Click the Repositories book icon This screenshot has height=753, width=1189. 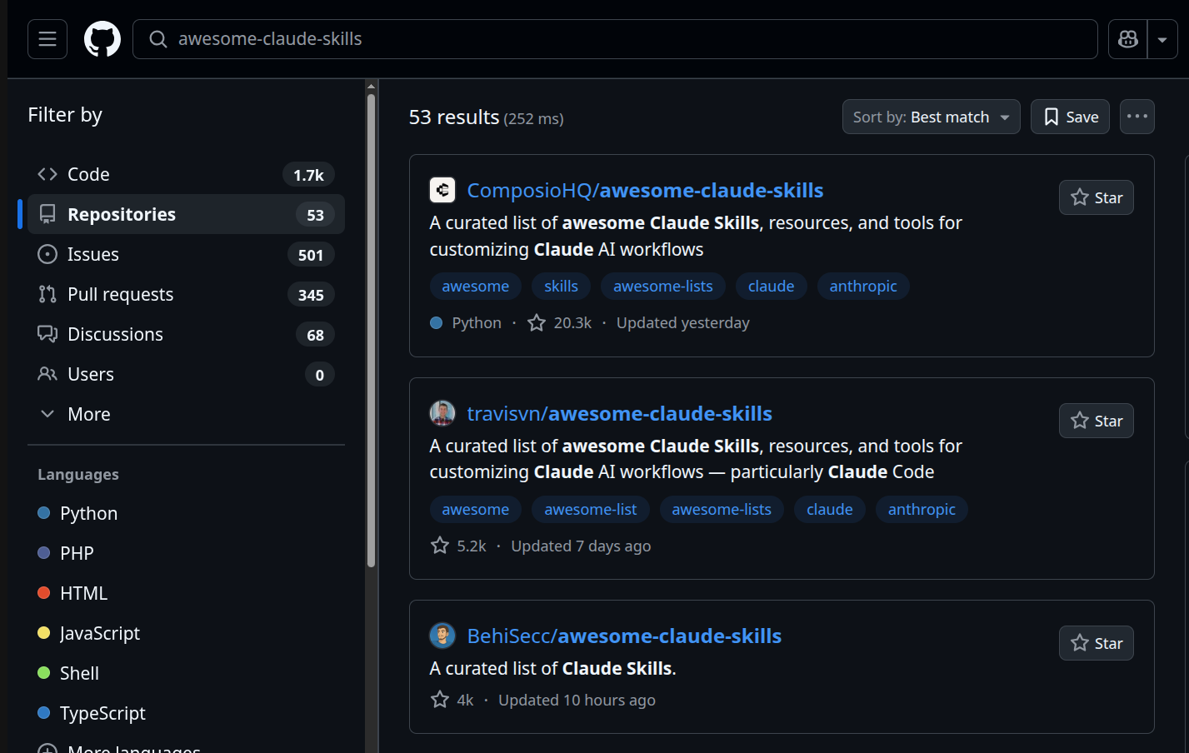click(x=47, y=214)
